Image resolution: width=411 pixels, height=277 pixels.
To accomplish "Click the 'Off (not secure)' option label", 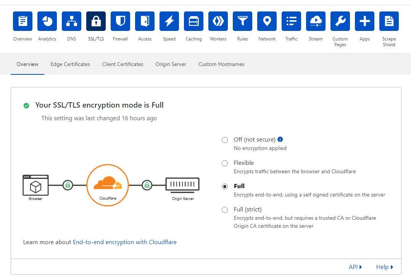I will click(255, 139).
